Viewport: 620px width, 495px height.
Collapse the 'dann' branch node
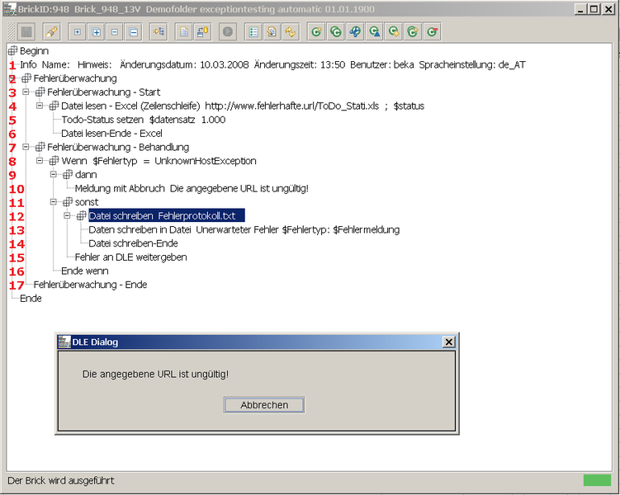click(x=54, y=175)
